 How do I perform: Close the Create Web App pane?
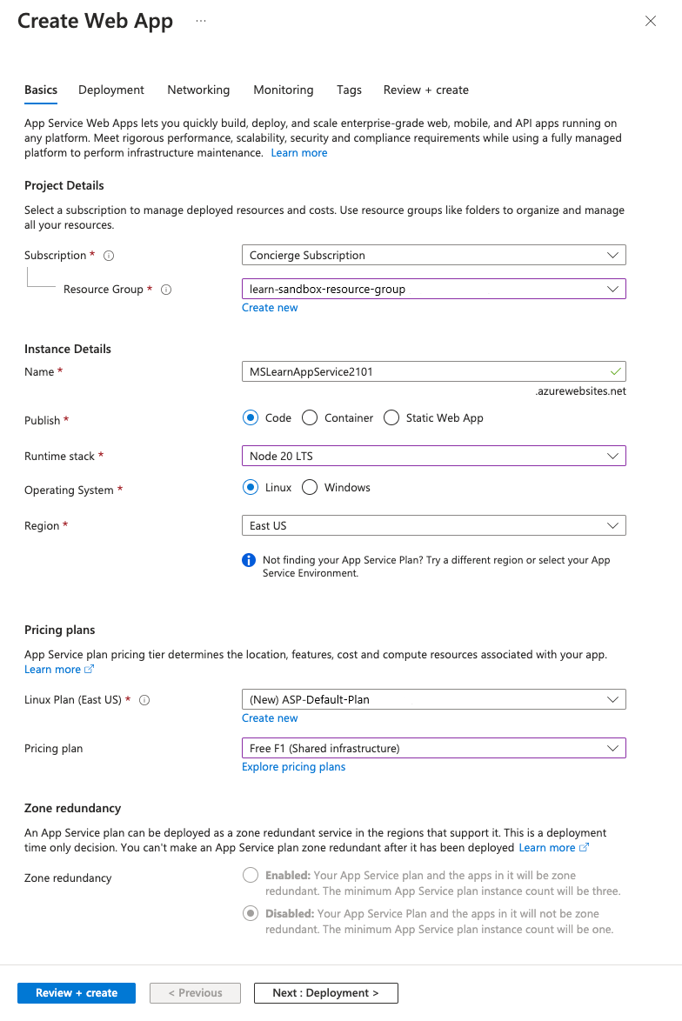point(651,21)
